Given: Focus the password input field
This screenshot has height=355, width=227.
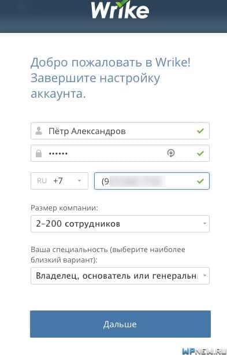Looking at the screenshot, I should coord(120,153).
